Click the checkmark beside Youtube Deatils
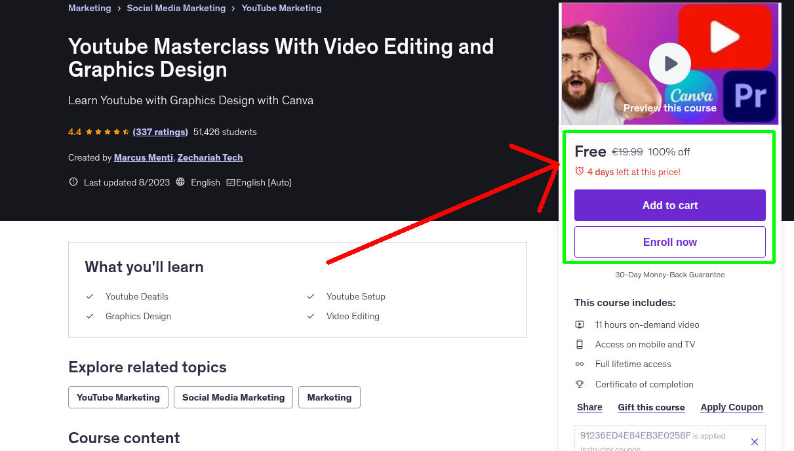The height and width of the screenshot is (451, 794). tap(90, 296)
